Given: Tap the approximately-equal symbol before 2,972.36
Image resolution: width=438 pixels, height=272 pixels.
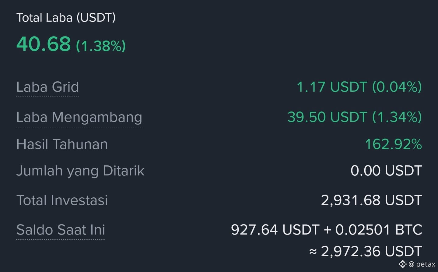Looking at the screenshot, I should click(x=313, y=252).
